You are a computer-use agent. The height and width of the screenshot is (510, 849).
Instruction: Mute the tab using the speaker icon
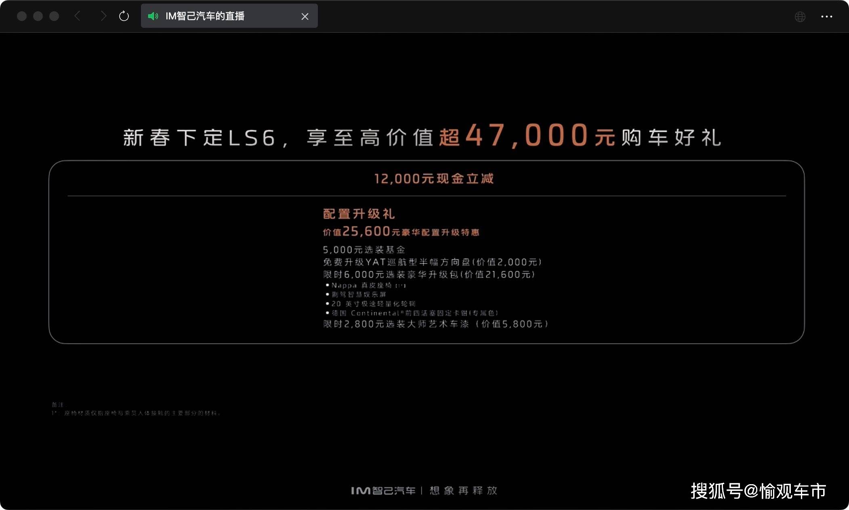point(153,16)
